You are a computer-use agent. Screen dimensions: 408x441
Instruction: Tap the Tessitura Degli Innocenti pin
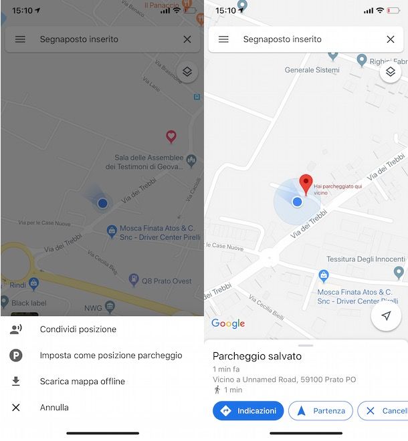pyautogui.click(x=399, y=273)
